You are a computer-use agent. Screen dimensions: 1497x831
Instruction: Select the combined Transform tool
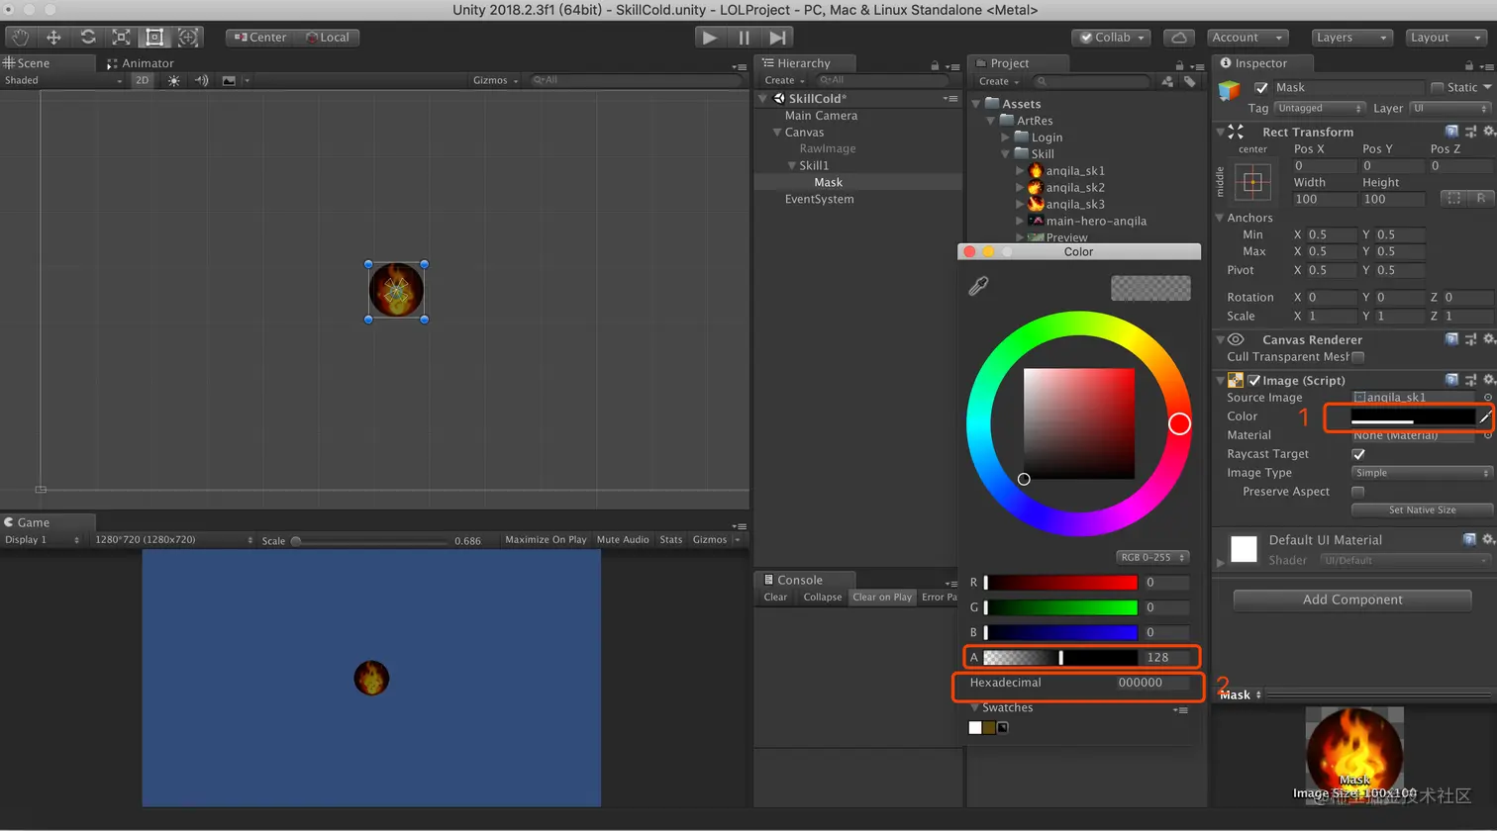click(x=188, y=38)
